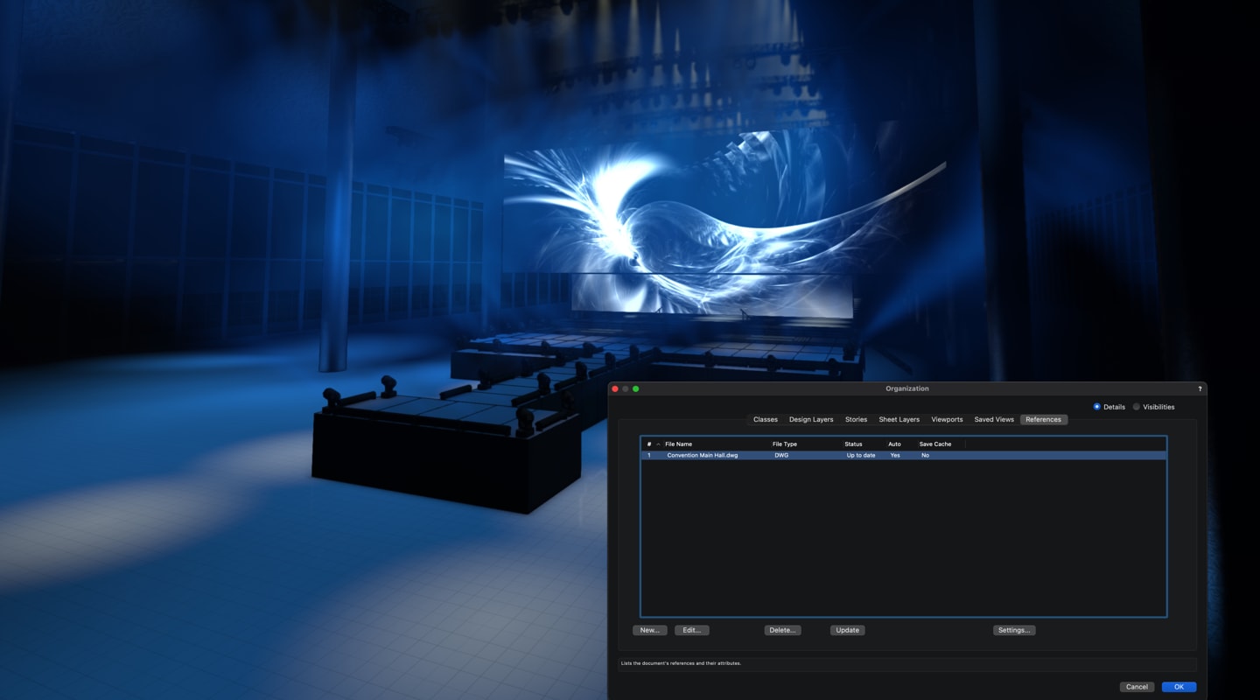The width and height of the screenshot is (1260, 700).
Task: Click the Delete... button
Action: point(782,630)
